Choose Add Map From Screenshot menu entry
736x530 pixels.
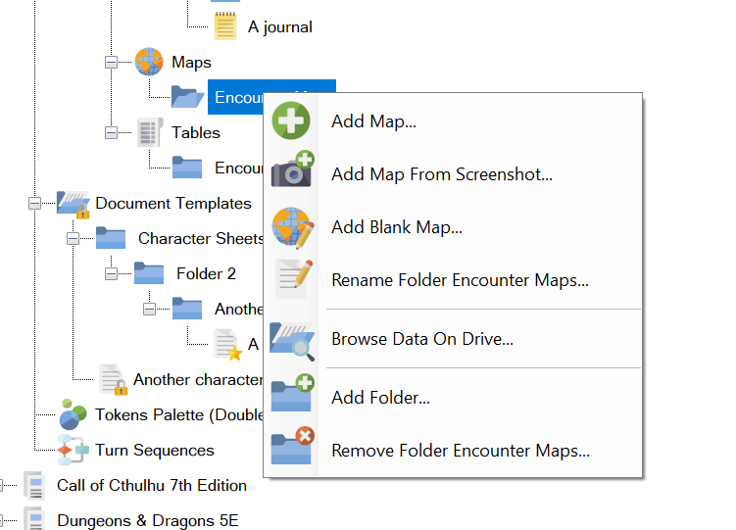click(x=442, y=174)
